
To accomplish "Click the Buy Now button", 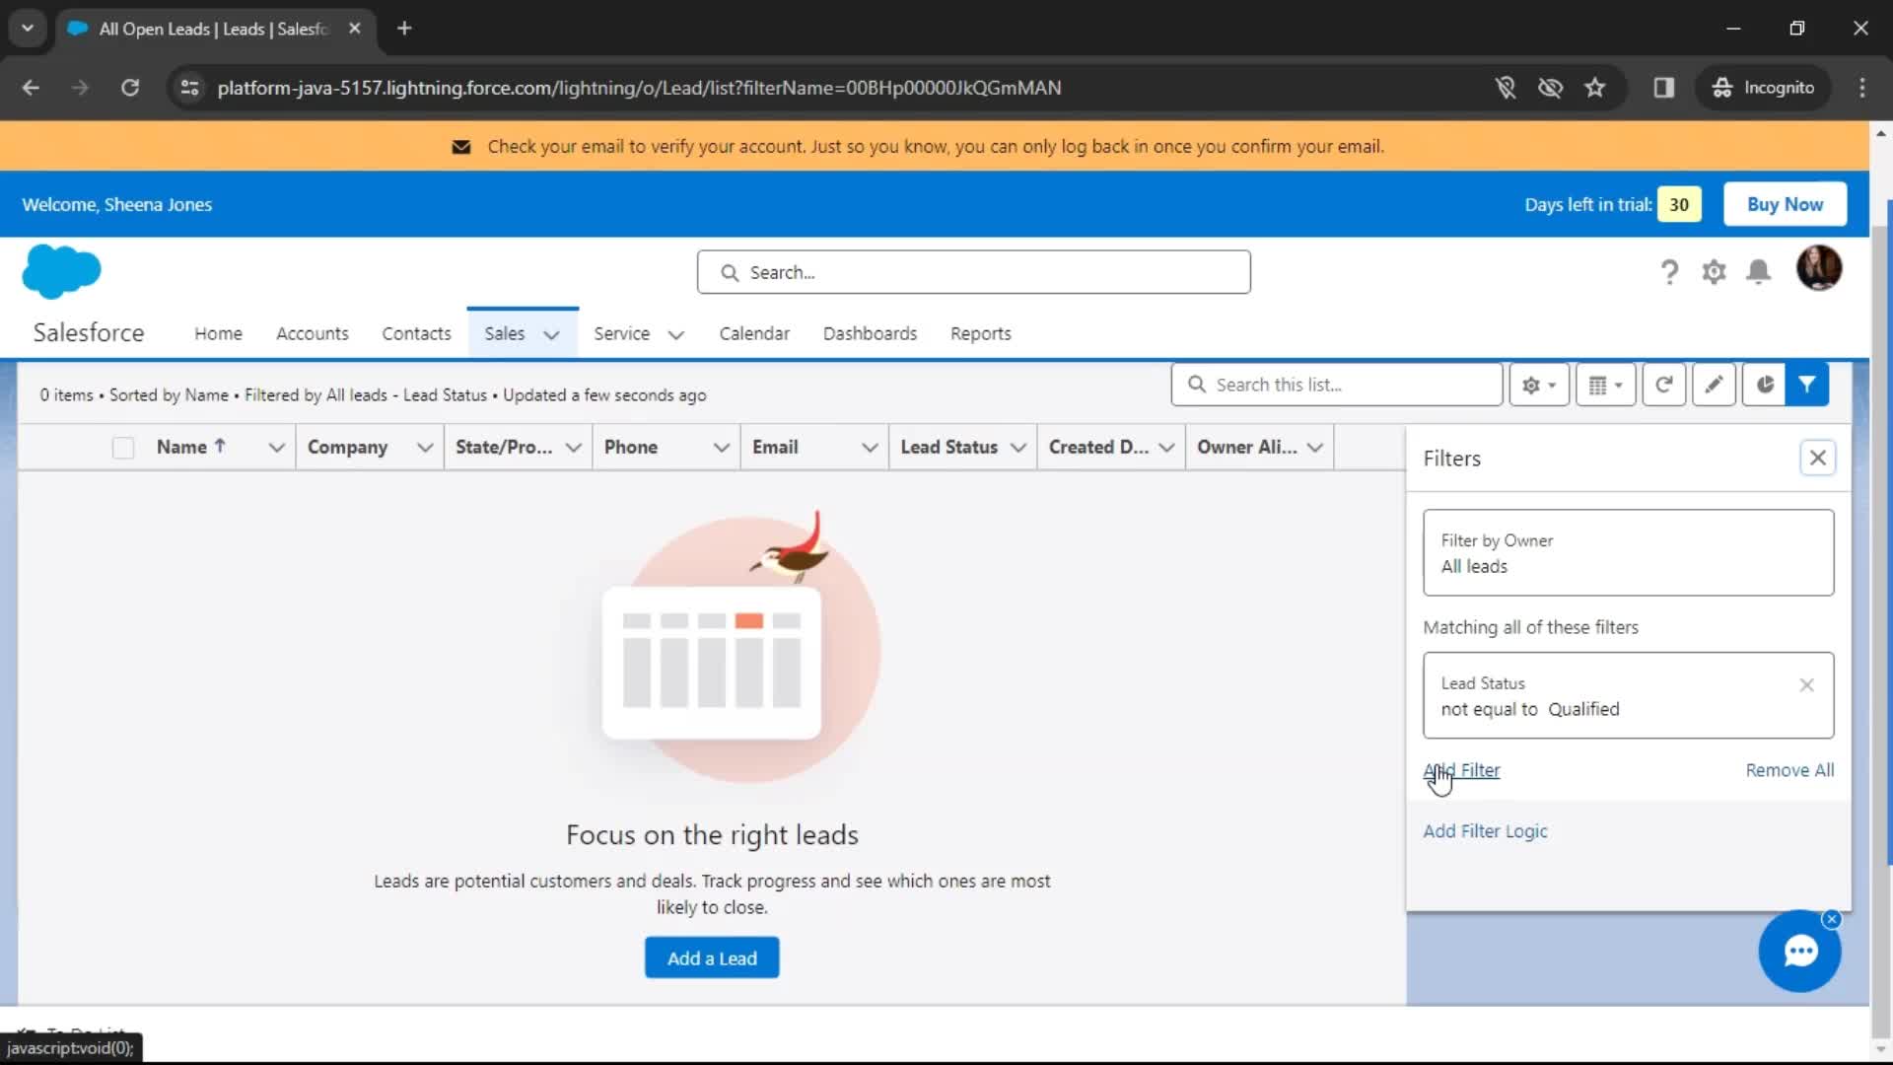I will tap(1785, 204).
